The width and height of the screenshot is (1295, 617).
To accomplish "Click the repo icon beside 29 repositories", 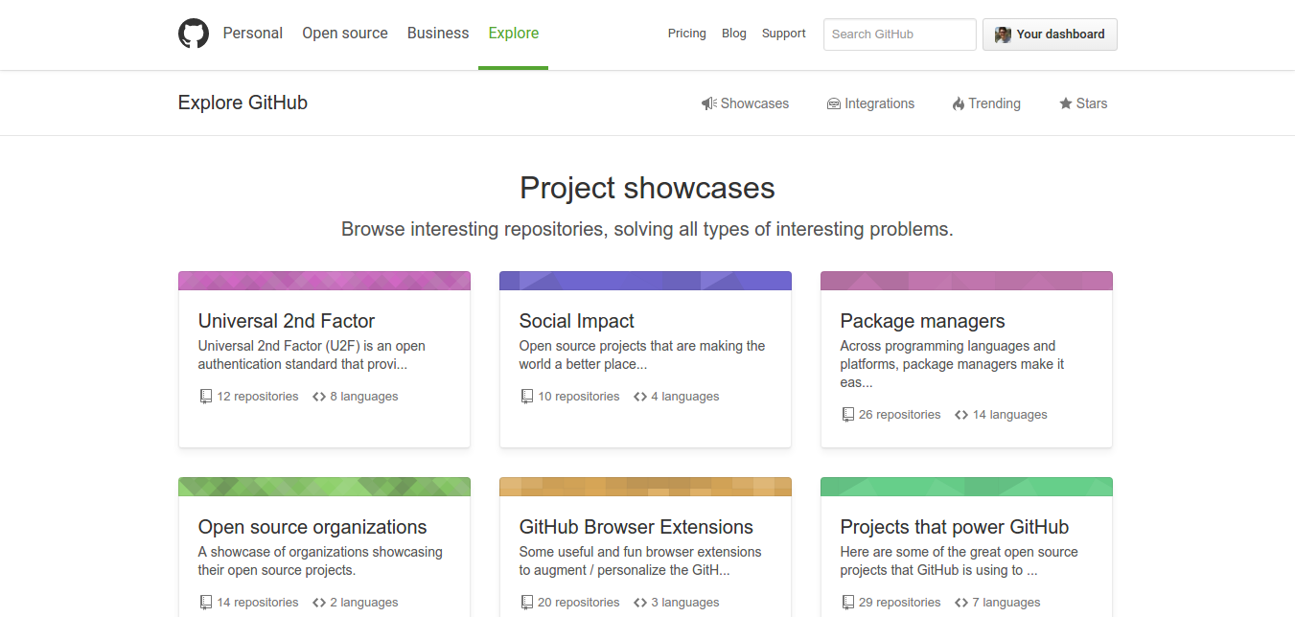I will point(847,603).
